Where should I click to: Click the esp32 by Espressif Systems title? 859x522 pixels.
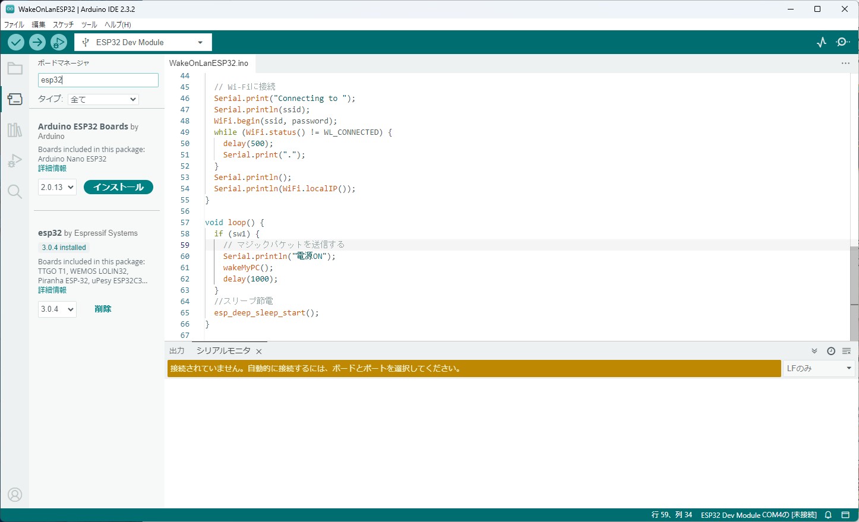(88, 233)
